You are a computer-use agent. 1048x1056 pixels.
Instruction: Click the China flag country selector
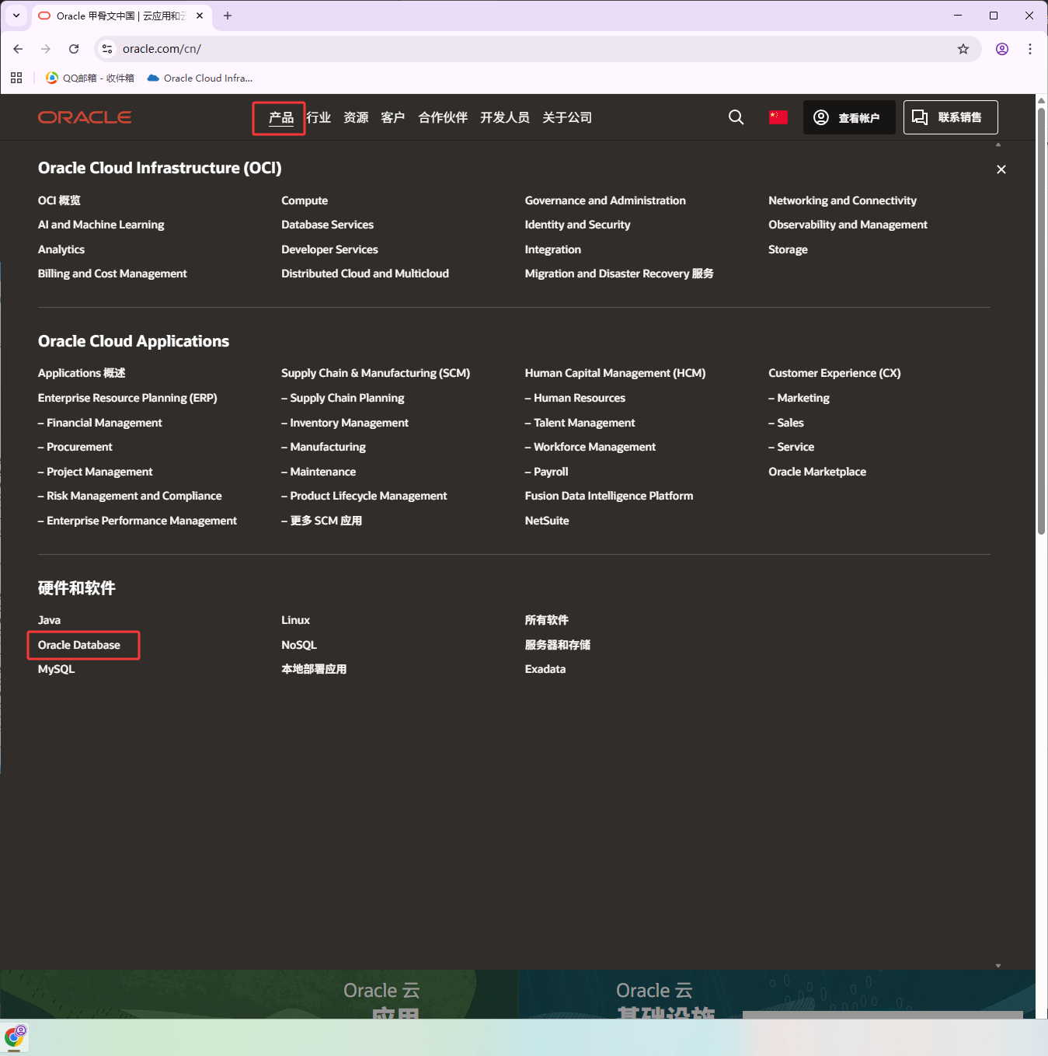(778, 117)
